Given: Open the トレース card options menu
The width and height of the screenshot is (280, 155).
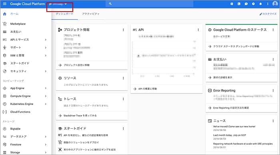Looking at the screenshot, I should click(x=123, y=99).
